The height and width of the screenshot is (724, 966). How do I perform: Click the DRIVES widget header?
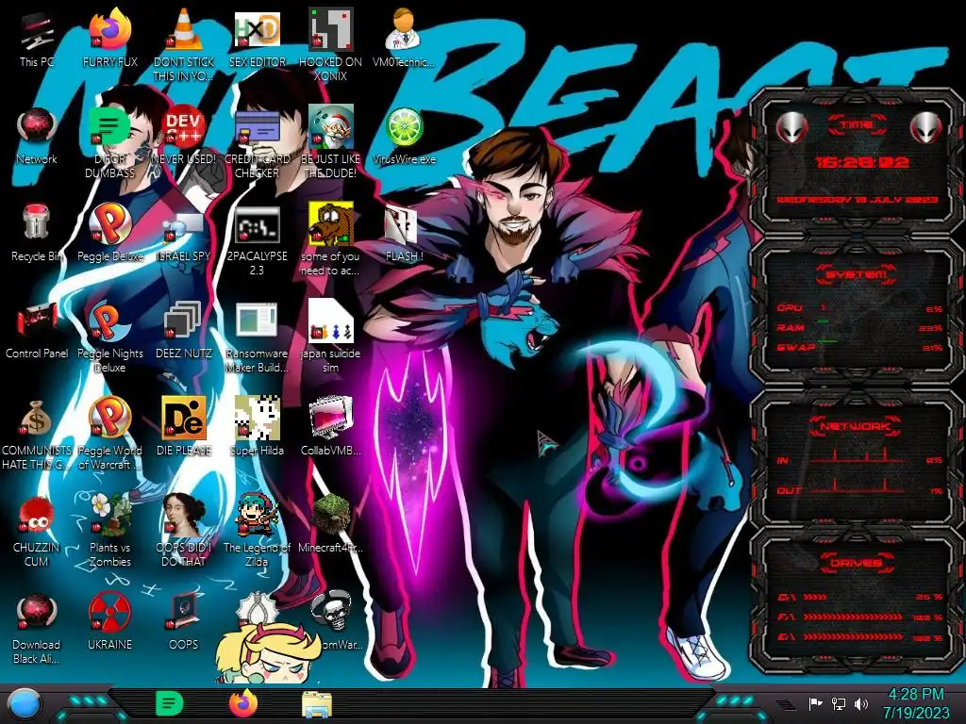click(857, 562)
